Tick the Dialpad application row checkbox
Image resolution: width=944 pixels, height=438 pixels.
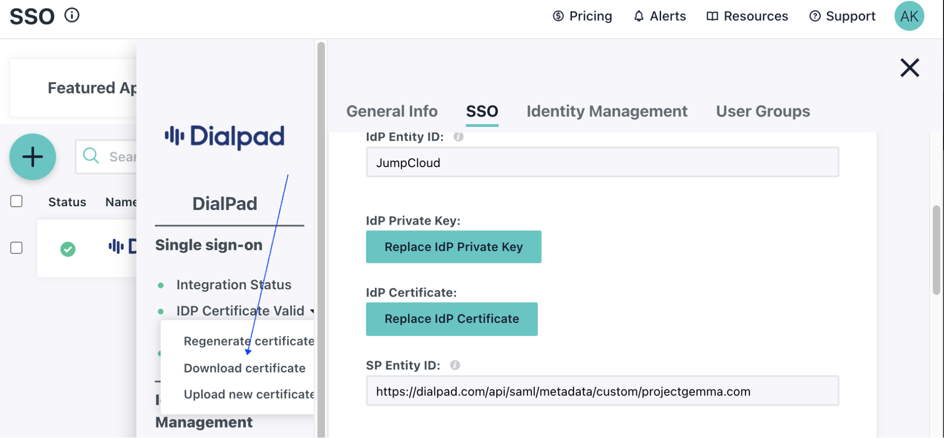coord(17,248)
